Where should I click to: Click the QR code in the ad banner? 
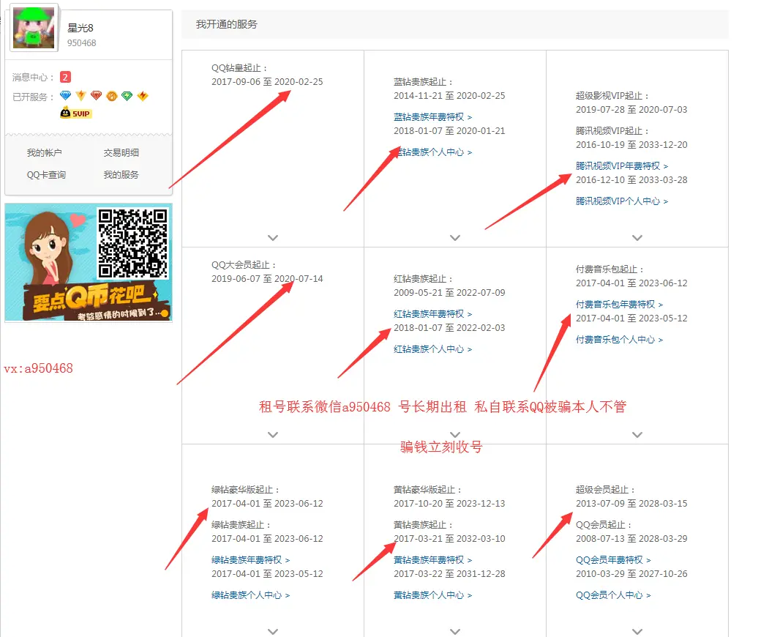click(x=133, y=243)
